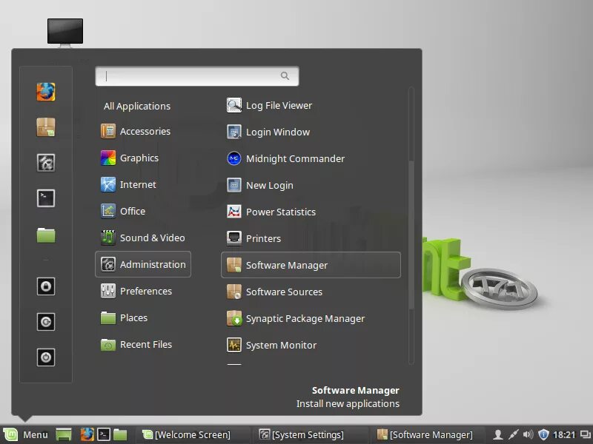Image resolution: width=593 pixels, height=444 pixels.
Task: Click the Lock Screen icon in sidebar
Action: pyautogui.click(x=46, y=286)
